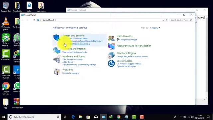Click the search magnifier in Control Panel
The height and width of the screenshot is (120, 213).
(191, 20)
